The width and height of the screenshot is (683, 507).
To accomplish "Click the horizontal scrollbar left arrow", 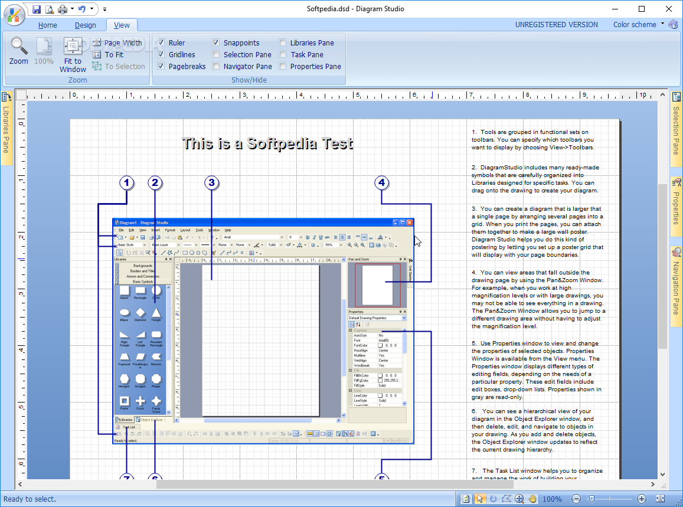I will pos(20,484).
